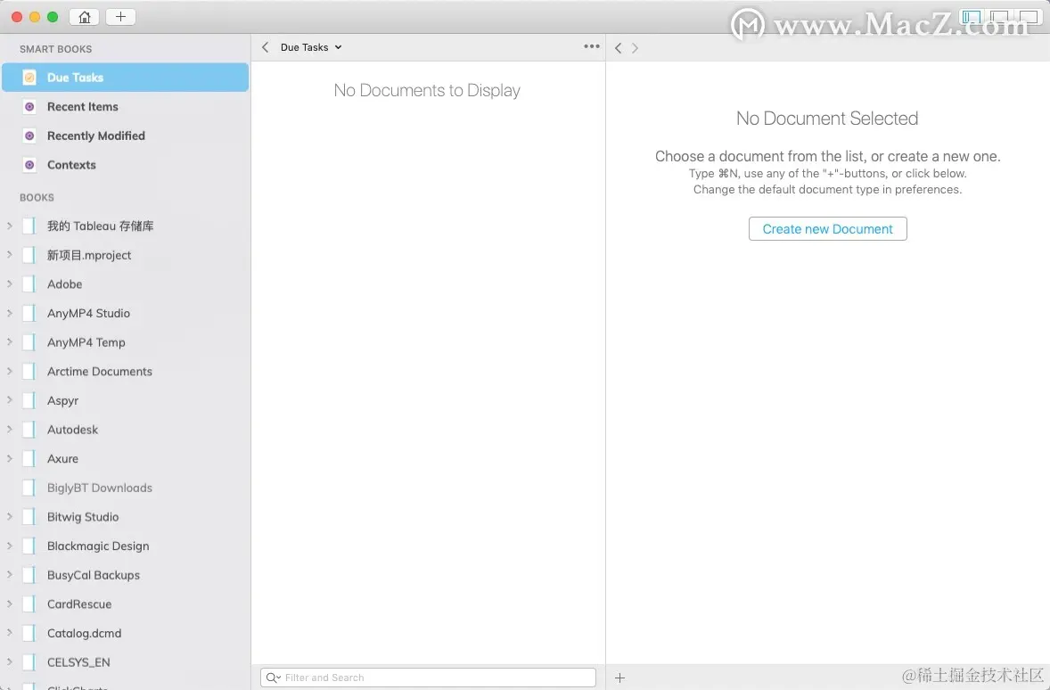1050x690 pixels.
Task: Select the BiglyBT Downloads book name
Action: tap(100, 488)
